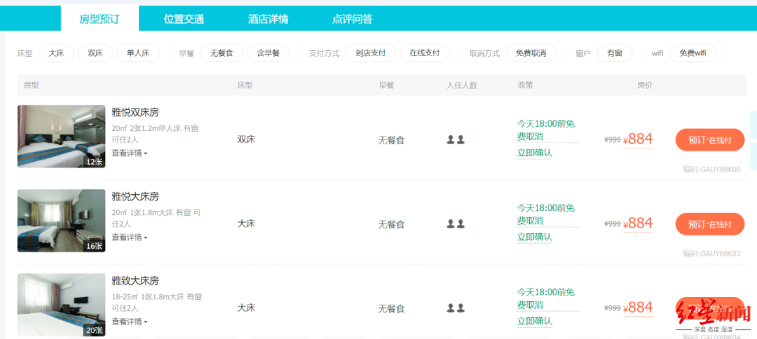The image size is (757, 339).
Task: Open the 酒店详情 tab
Action: point(268,20)
